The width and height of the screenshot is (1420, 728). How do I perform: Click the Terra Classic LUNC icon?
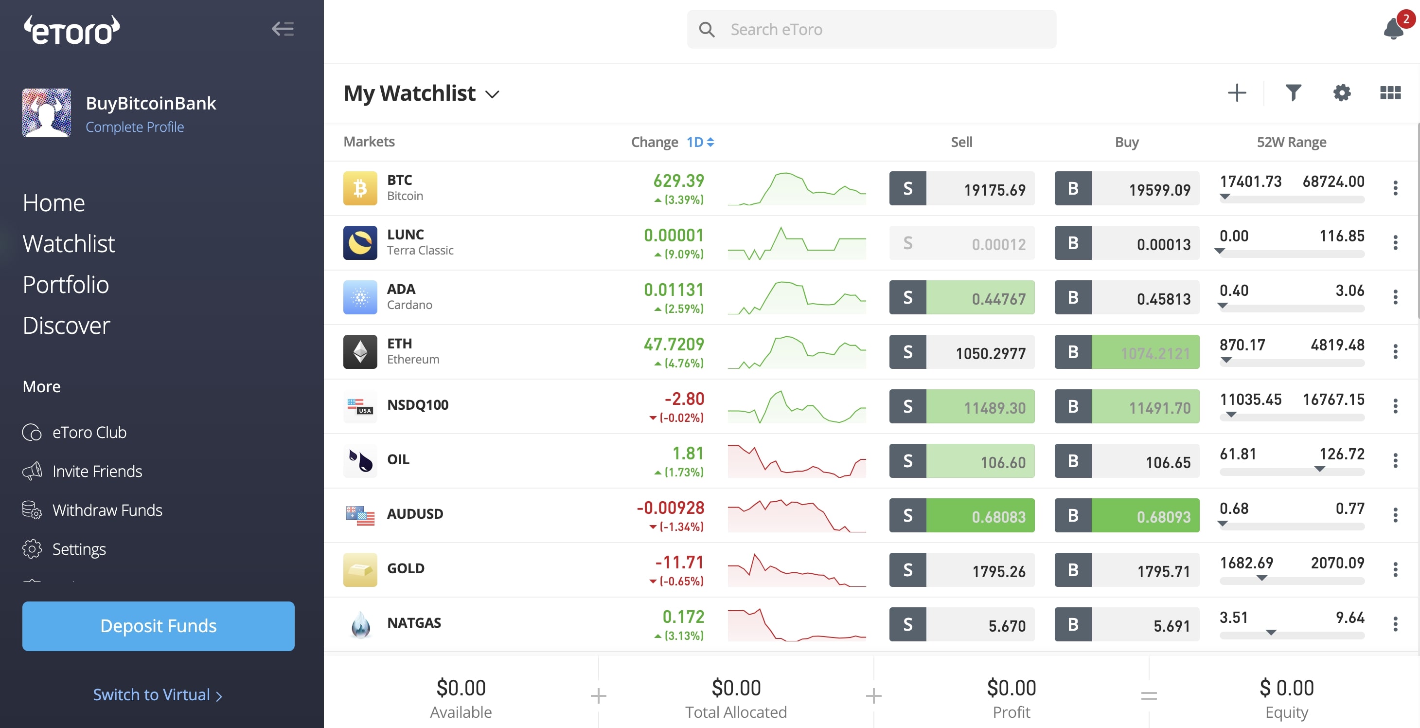coord(360,243)
